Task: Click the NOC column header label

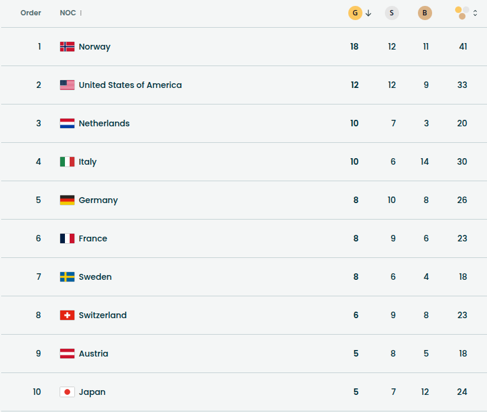Action: tap(67, 13)
